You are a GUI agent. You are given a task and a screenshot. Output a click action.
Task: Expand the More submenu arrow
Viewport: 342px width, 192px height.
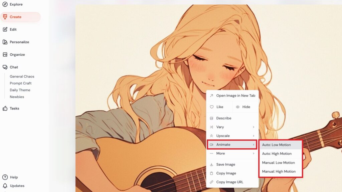(253, 153)
